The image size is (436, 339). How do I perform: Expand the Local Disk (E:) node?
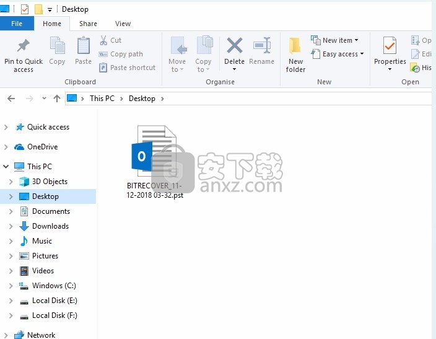click(11, 301)
